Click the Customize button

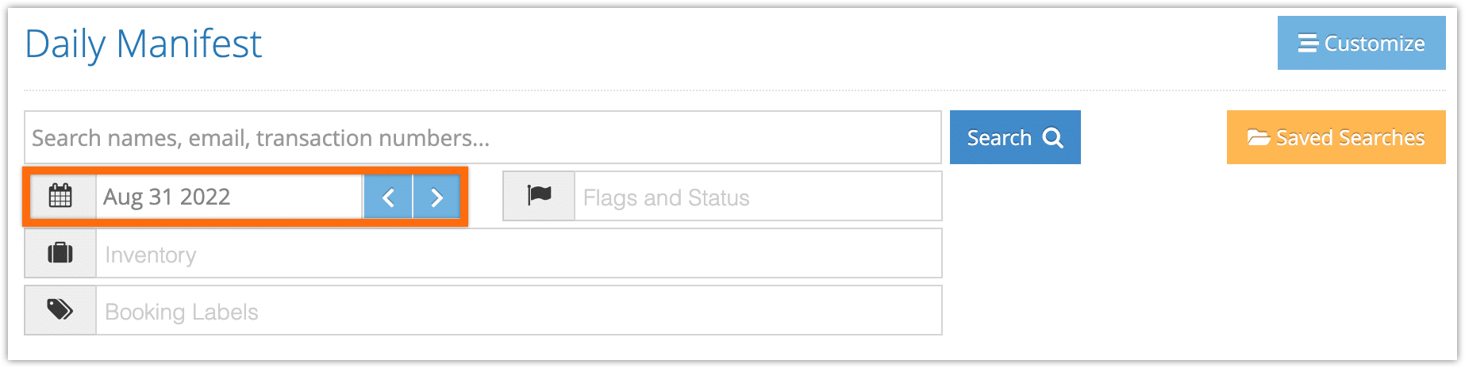[1362, 43]
